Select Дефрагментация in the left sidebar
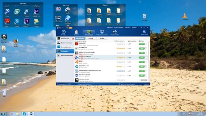Image resolution: width=206 pixels, height=116 pixels. (65, 43)
